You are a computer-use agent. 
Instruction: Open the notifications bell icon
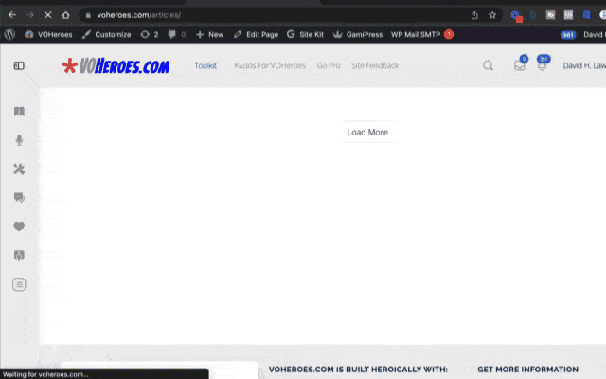coord(542,66)
